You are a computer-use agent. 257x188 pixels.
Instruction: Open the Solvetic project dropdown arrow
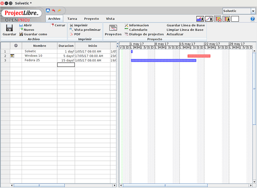pos(253,11)
